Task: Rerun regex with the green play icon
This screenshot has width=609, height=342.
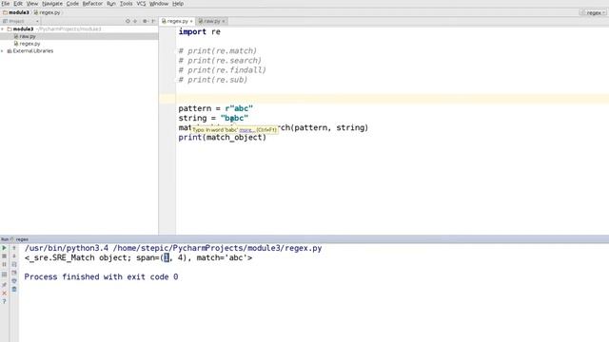Action: (x=4, y=248)
